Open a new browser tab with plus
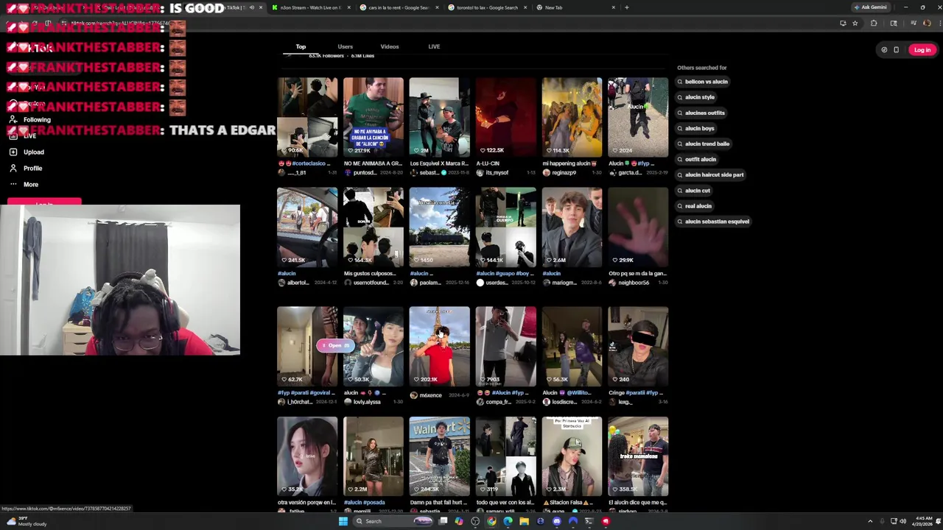 point(626,7)
